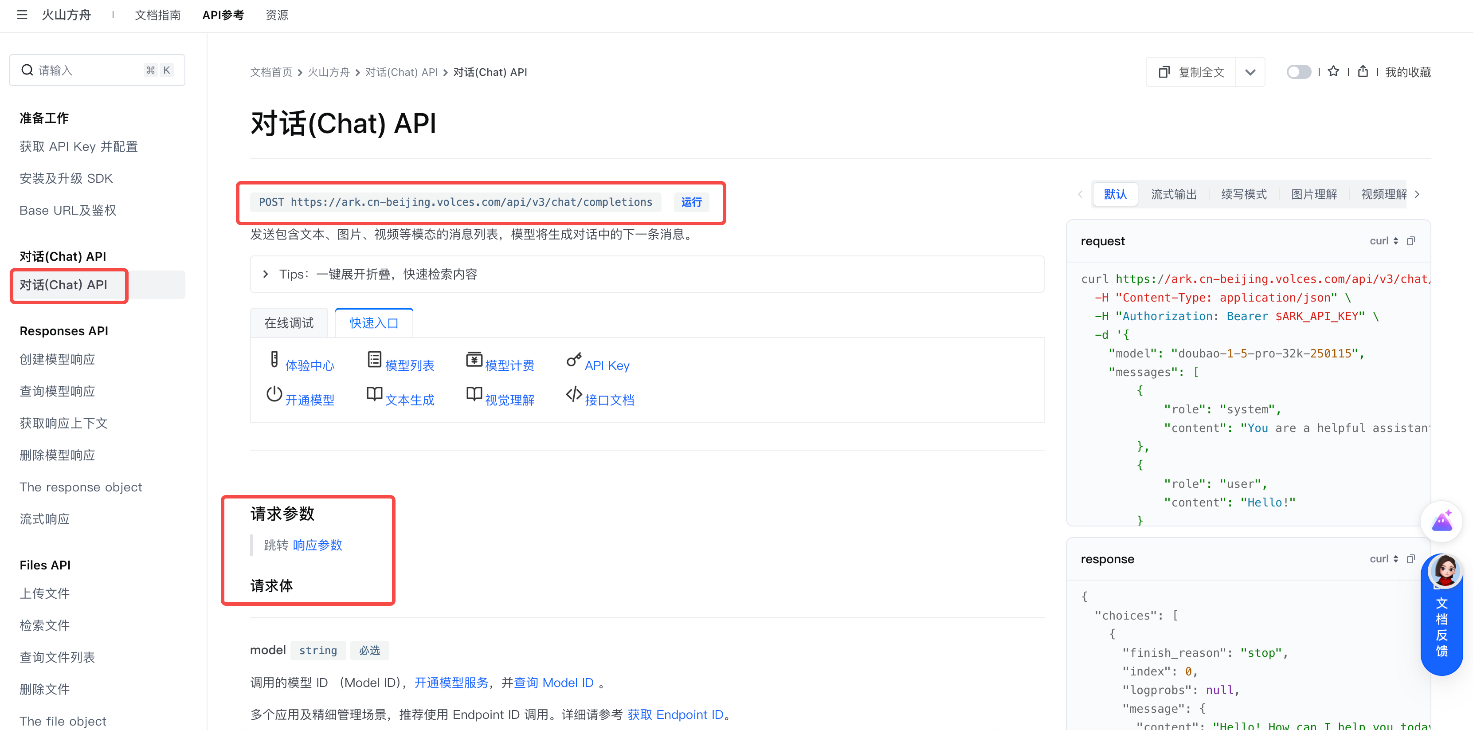The width and height of the screenshot is (1473, 730).
Task: Select the 图片理解 example tab
Action: click(1313, 195)
